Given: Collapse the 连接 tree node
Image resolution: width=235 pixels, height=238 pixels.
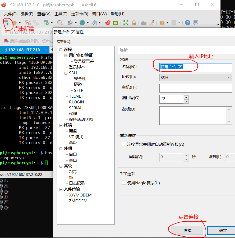Looking at the screenshot, I should [61, 50].
